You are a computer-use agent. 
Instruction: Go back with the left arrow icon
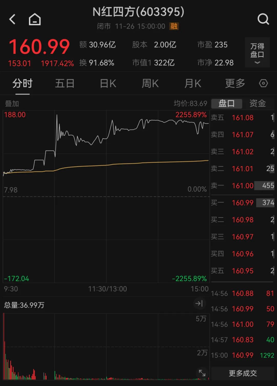(x=12, y=19)
